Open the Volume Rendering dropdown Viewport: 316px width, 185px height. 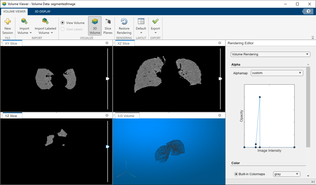270,54
